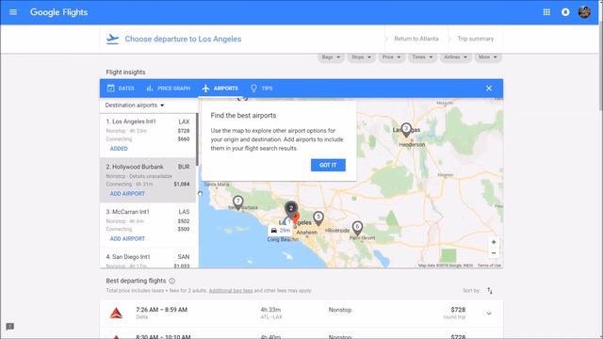Go to Trip summary step
Image resolution: width=603 pixels, height=339 pixels.
tap(475, 39)
